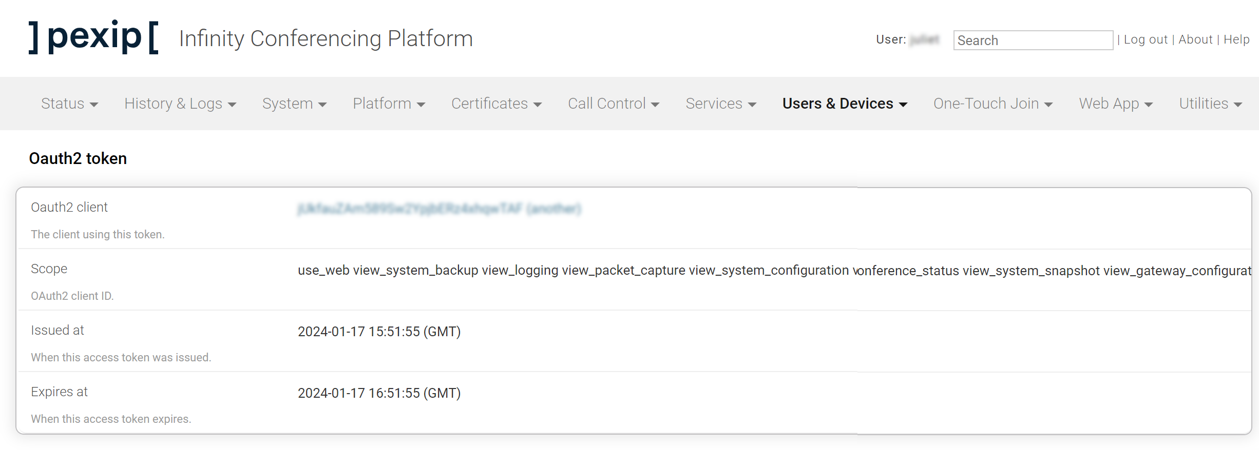
Task: Click the Log out link
Action: [1145, 39]
